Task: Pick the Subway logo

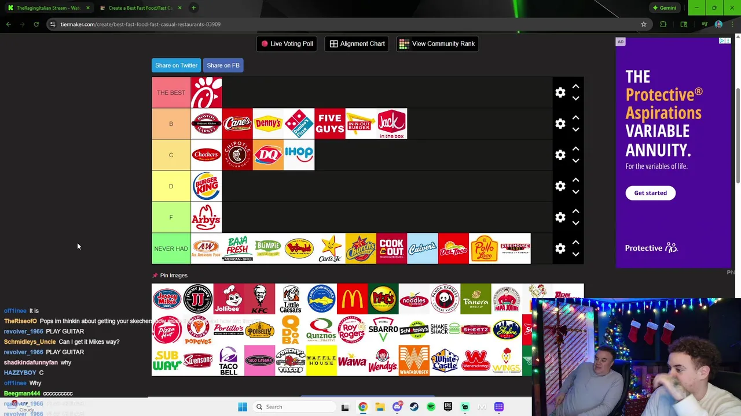Action: pyautogui.click(x=167, y=361)
